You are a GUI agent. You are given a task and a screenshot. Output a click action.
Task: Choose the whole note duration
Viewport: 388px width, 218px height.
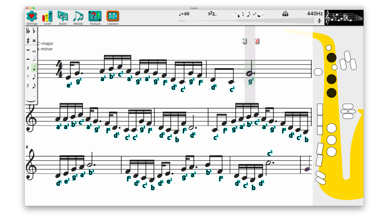[34, 51]
